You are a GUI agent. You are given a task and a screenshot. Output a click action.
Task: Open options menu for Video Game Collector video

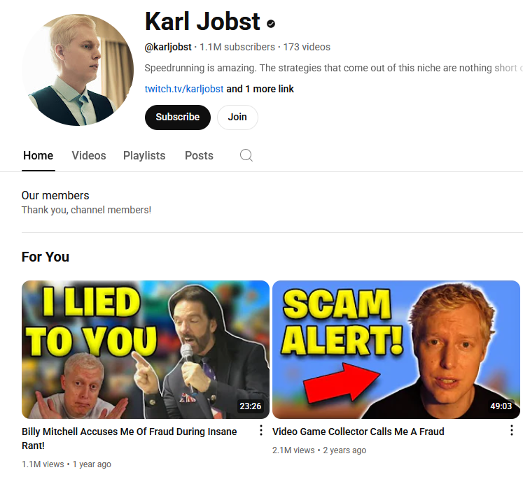[x=512, y=430]
